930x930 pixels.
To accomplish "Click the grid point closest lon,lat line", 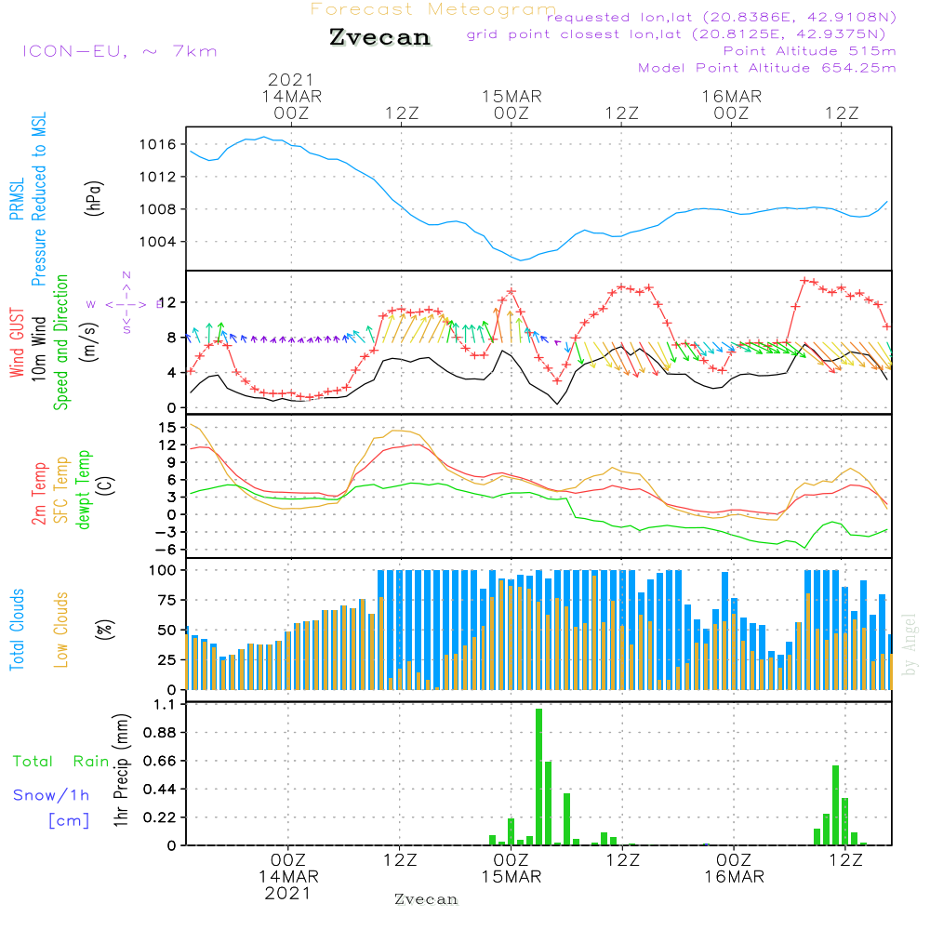I will 676,34.
